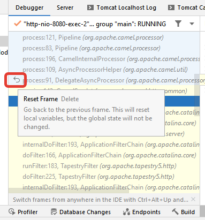Image resolution: width=205 pixels, height=220 pixels.
Task: Select frame process:121, Pipeline
Action: [104, 37]
